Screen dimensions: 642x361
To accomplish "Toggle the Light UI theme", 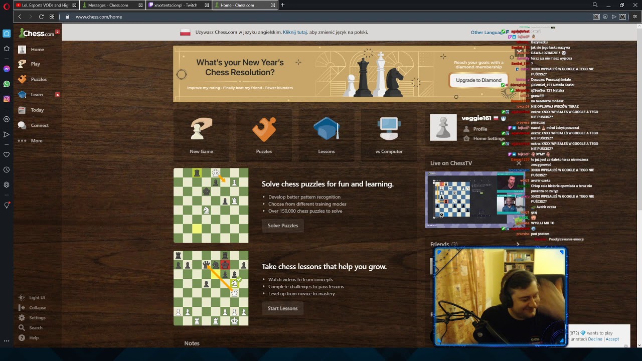I will [x=33, y=298].
